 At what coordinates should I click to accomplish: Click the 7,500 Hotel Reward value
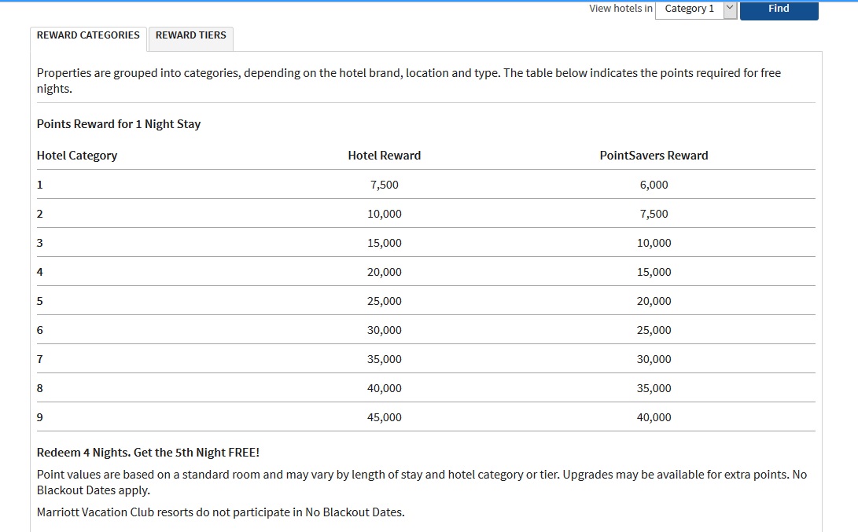385,184
